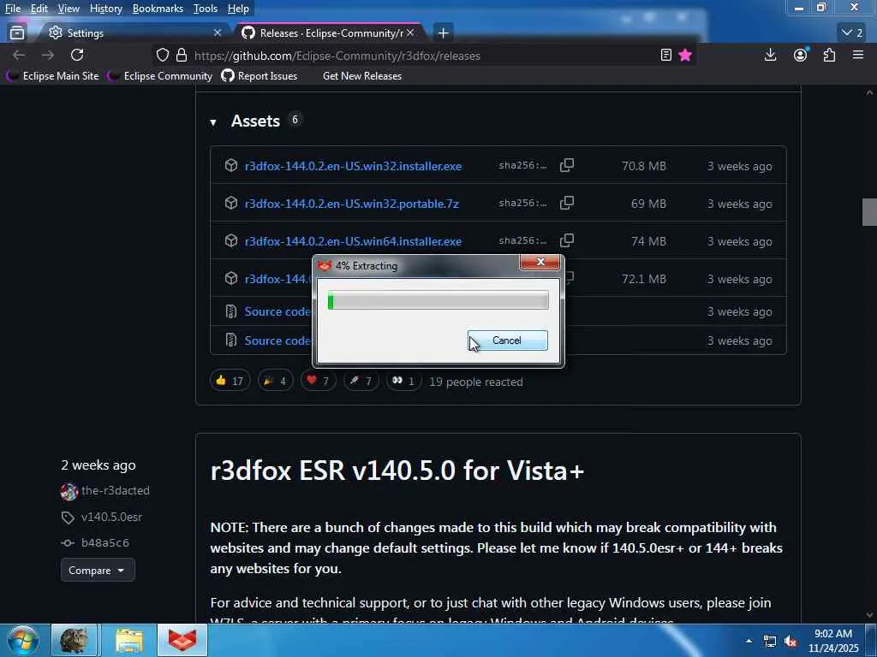This screenshot has width=877, height=657.
Task: Open the Edit menu
Action: click(x=39, y=9)
